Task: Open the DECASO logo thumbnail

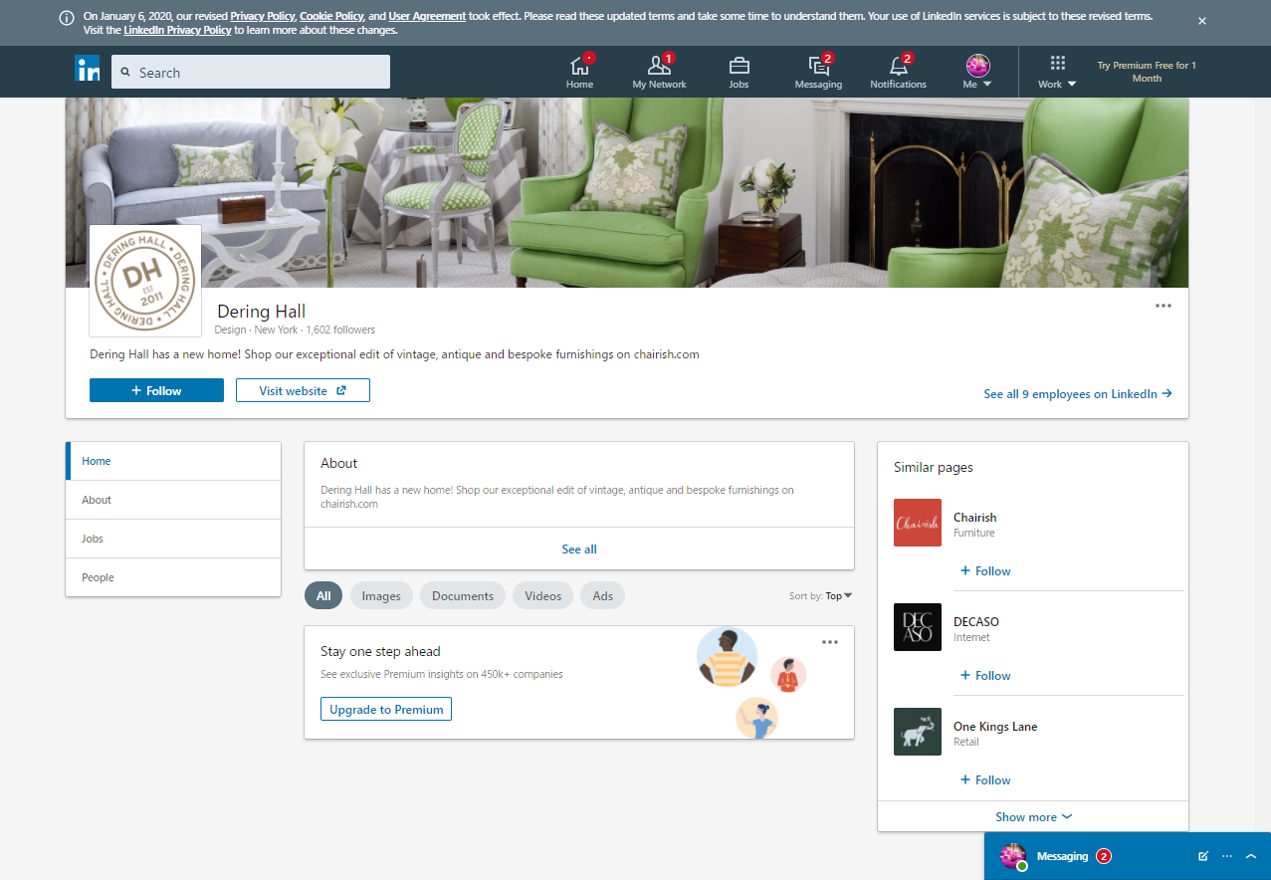Action: (x=918, y=627)
